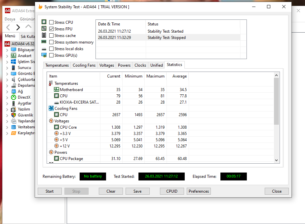
Task: Expand the DirectX tree node
Action: [x=7, y=98]
